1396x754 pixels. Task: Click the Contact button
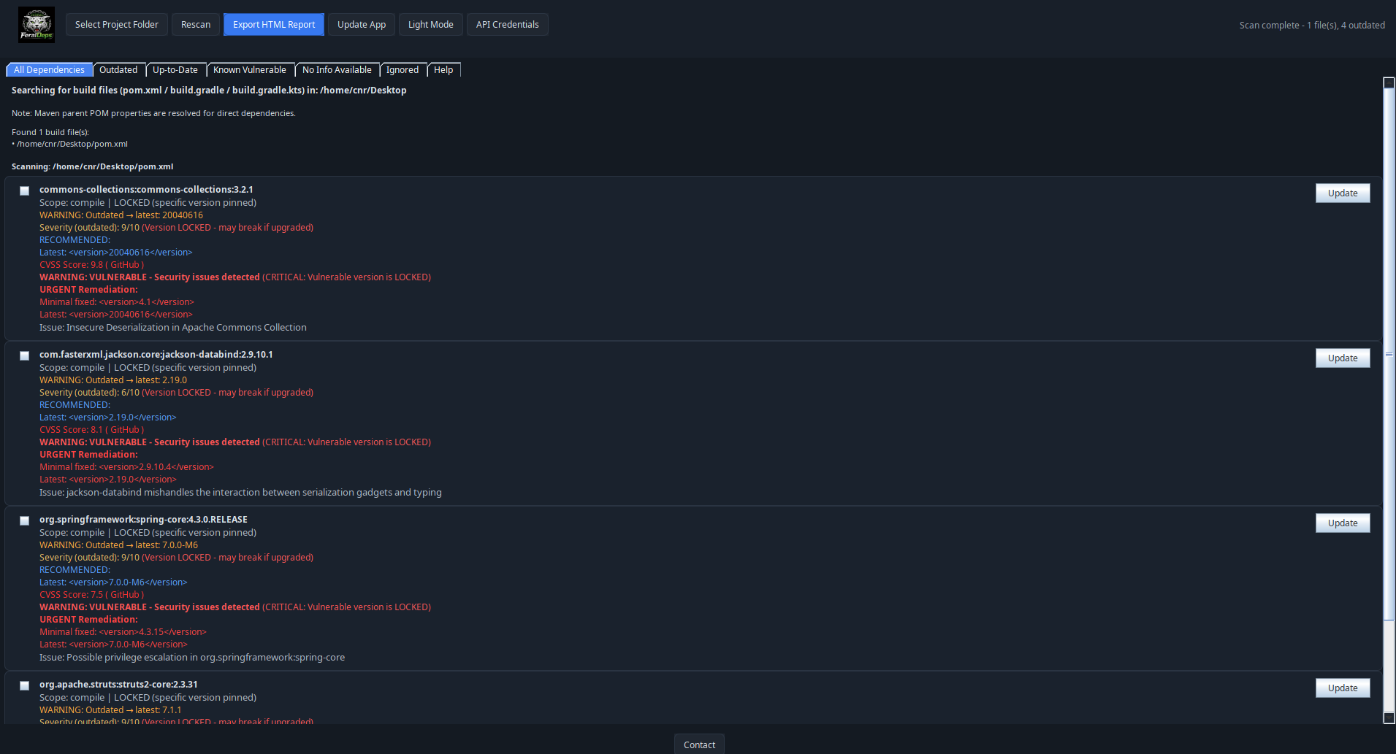coord(698,744)
